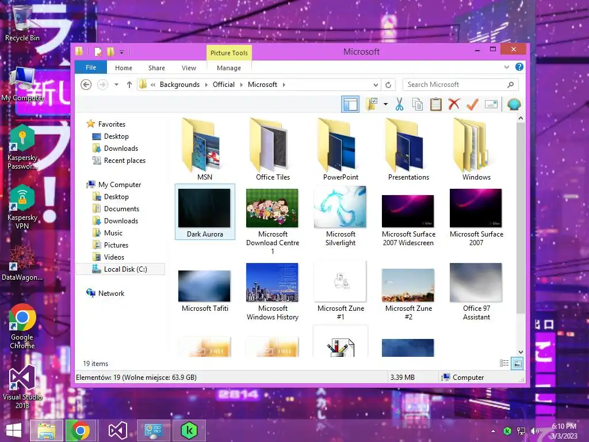
Task: Toggle the navigation pane layout button
Action: click(x=350, y=104)
